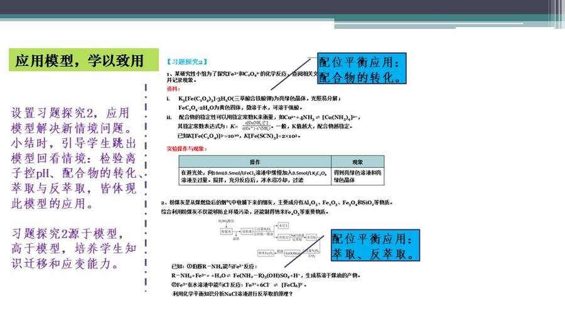The height and width of the screenshot is (318, 565).
Task: Click the table header '现象'
Action: tap(357, 162)
